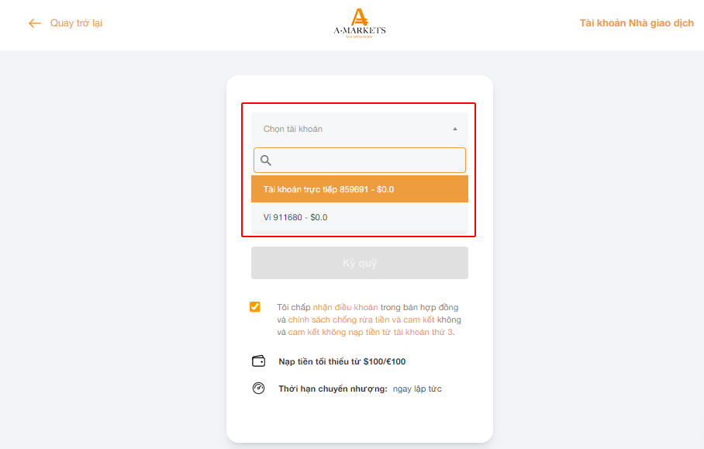Image resolution: width=704 pixels, height=449 pixels.
Task: Collapse the 'Chọn tài khoản' dropdown arrow
Action: pos(455,129)
